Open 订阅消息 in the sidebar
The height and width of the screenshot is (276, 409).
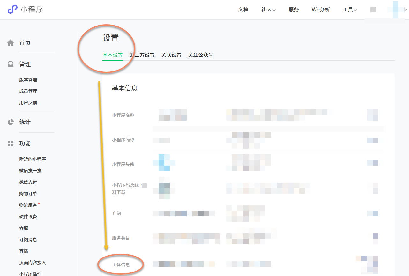click(28, 240)
